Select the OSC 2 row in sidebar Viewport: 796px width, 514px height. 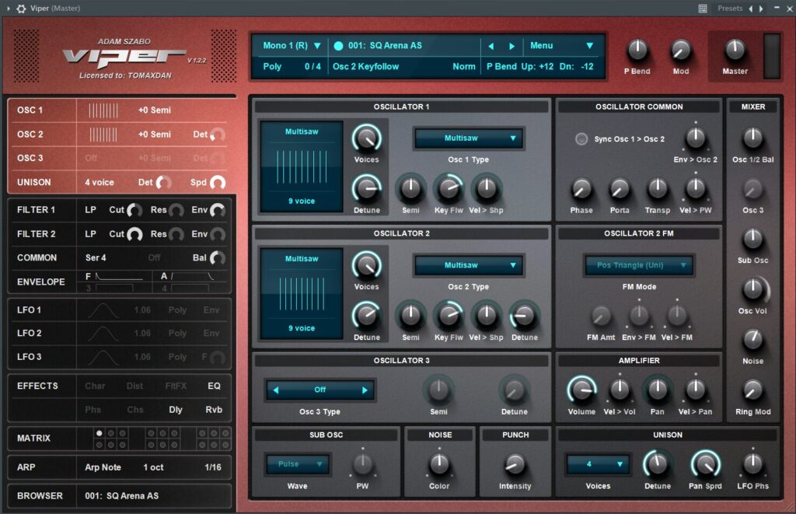point(31,135)
